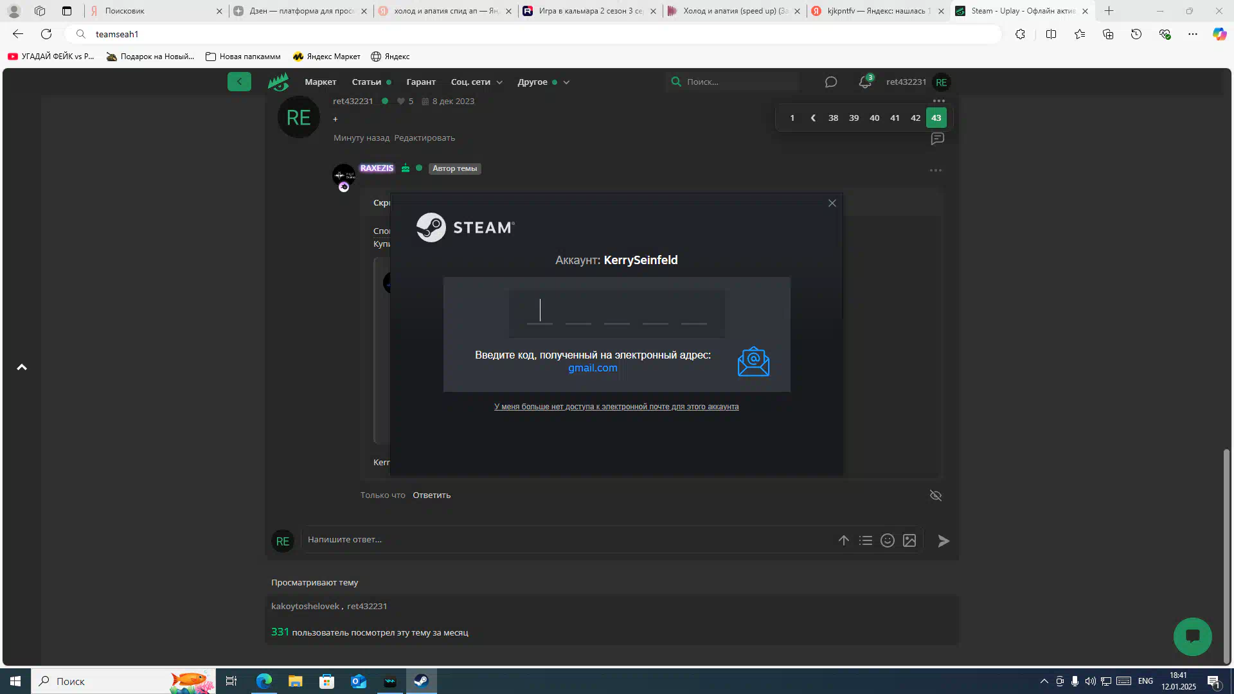Image resolution: width=1234 pixels, height=694 pixels.
Task: Open Steam from the taskbar
Action: tap(422, 681)
